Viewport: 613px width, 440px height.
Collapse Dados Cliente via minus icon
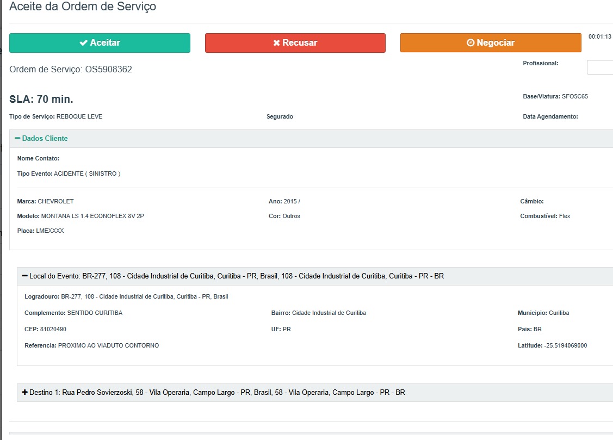pos(17,139)
